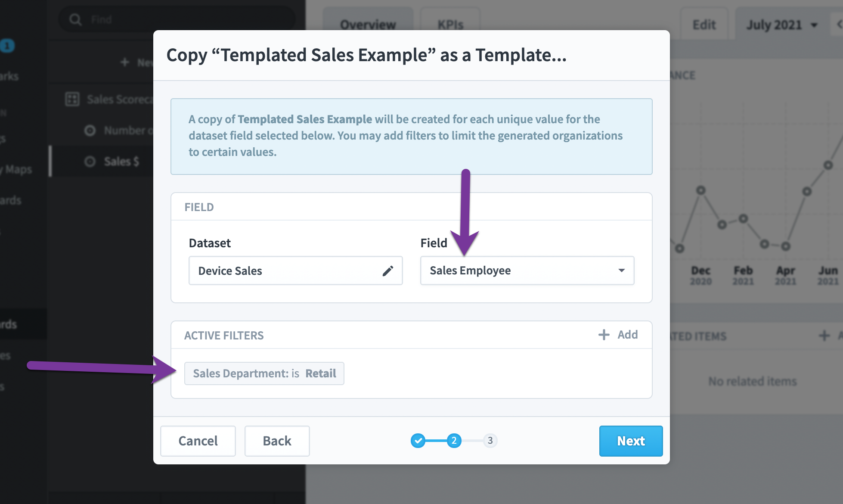The width and height of the screenshot is (843, 504).
Task: Go Back to the previous step
Action: pos(277,441)
